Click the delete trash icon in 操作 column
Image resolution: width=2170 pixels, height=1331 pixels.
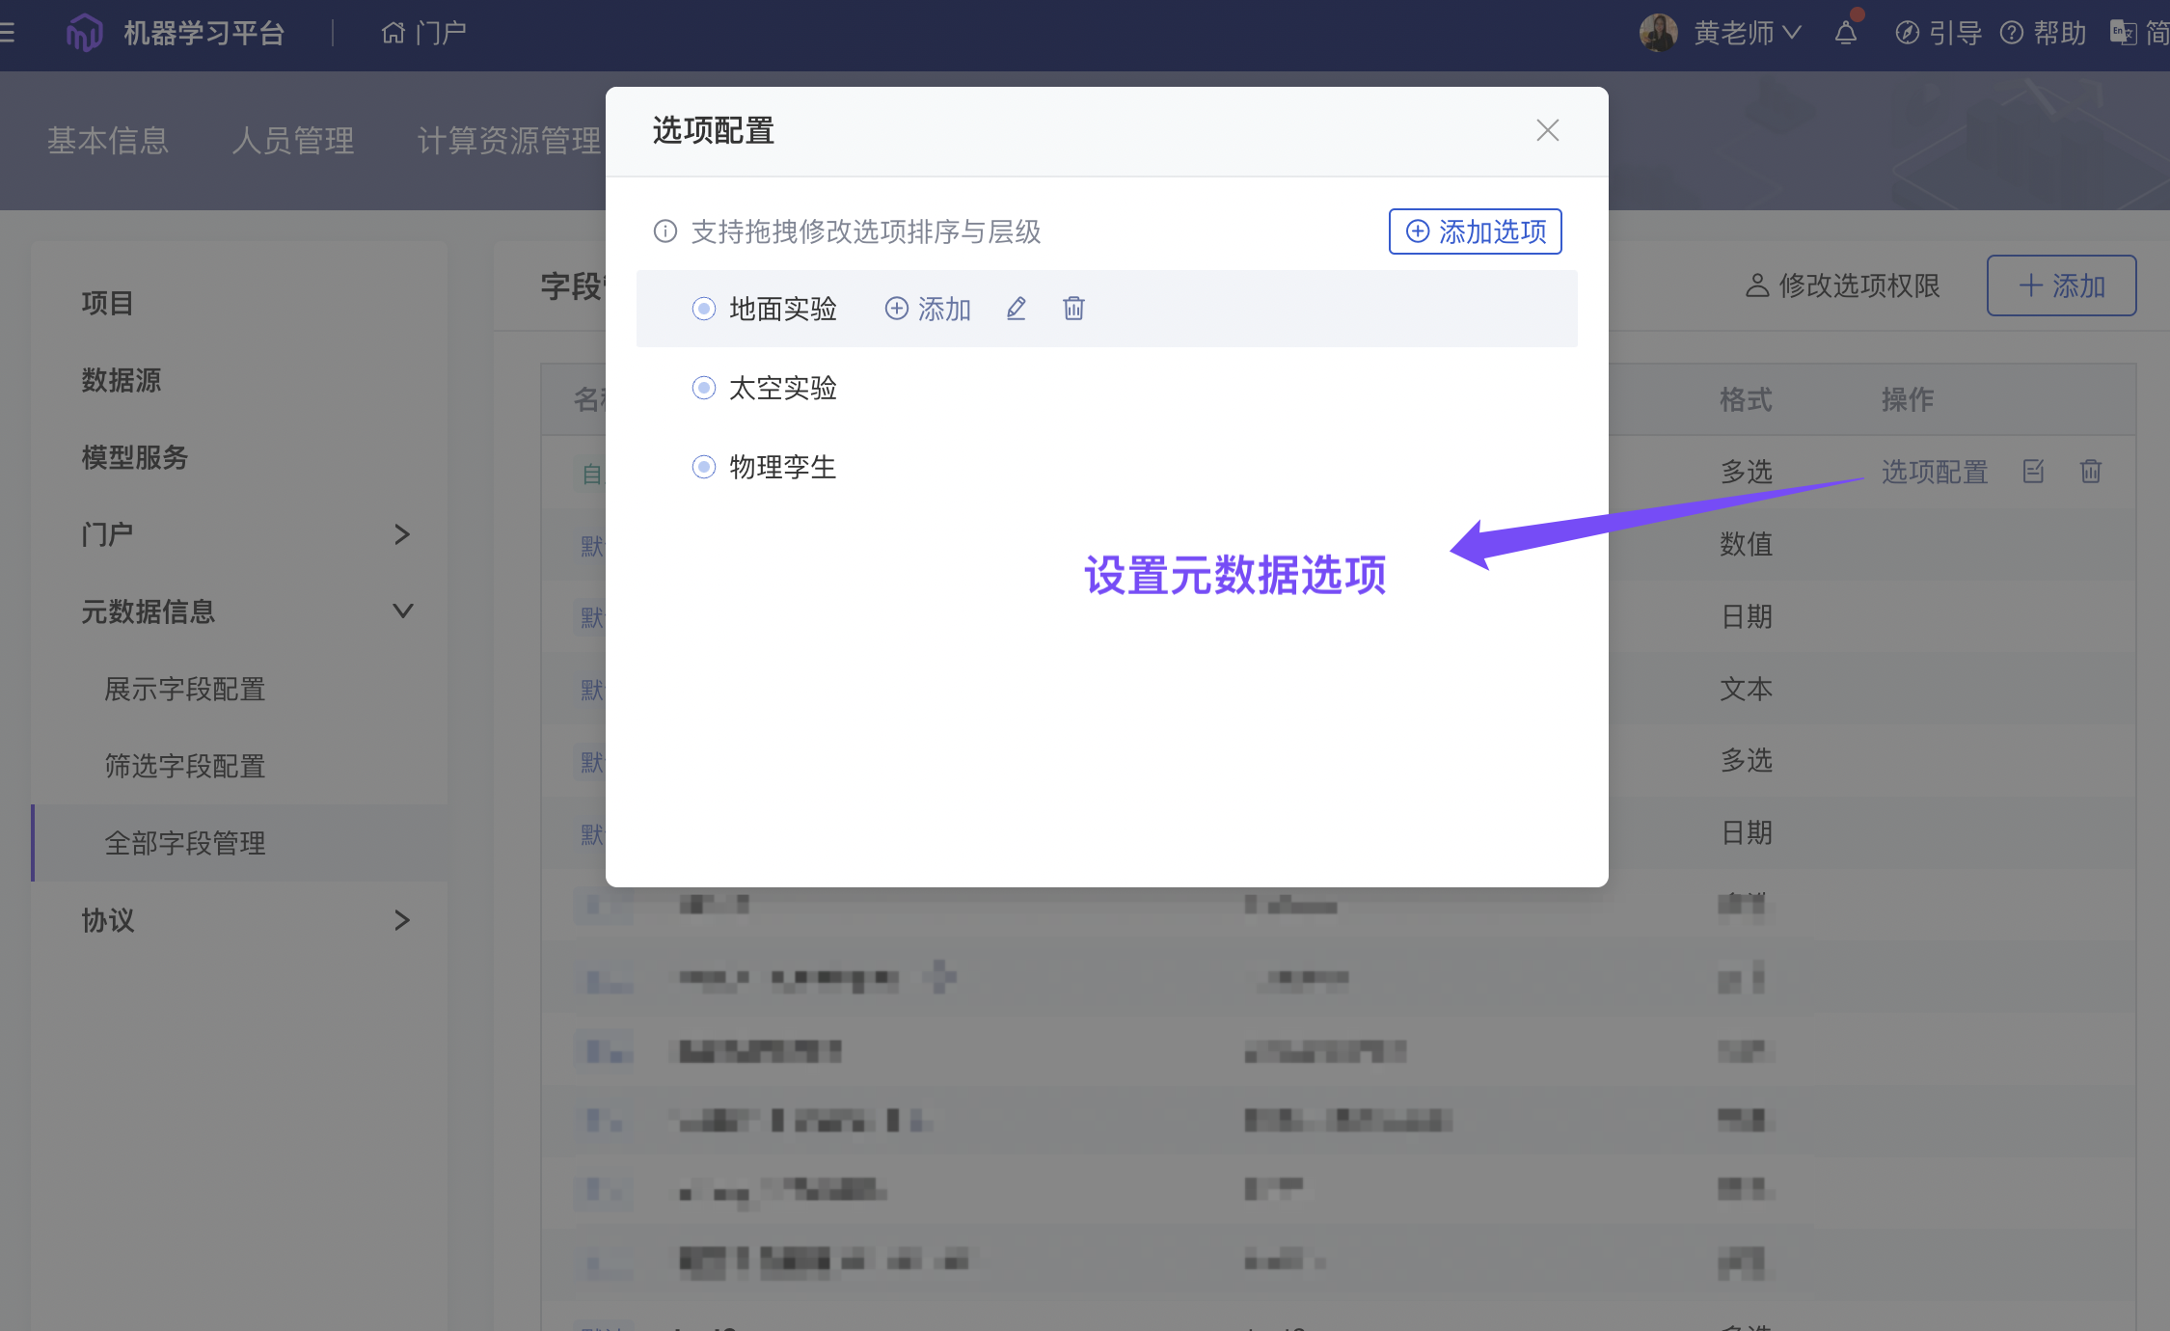[2091, 472]
